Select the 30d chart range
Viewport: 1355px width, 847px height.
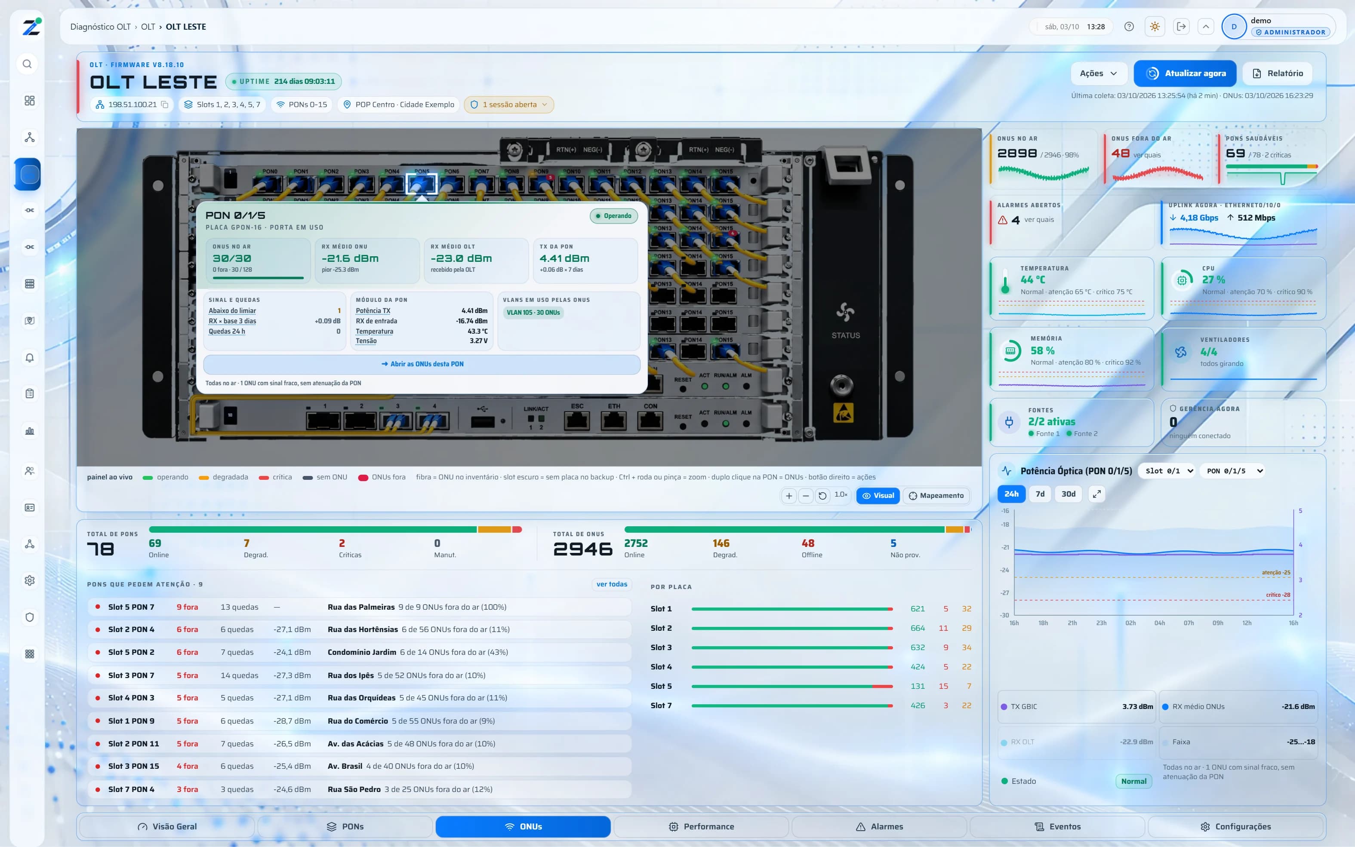pos(1069,494)
